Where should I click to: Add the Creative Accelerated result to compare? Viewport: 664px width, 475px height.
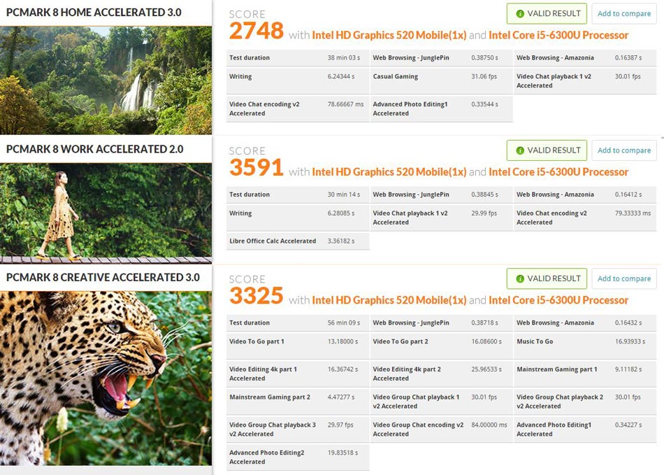(x=623, y=279)
